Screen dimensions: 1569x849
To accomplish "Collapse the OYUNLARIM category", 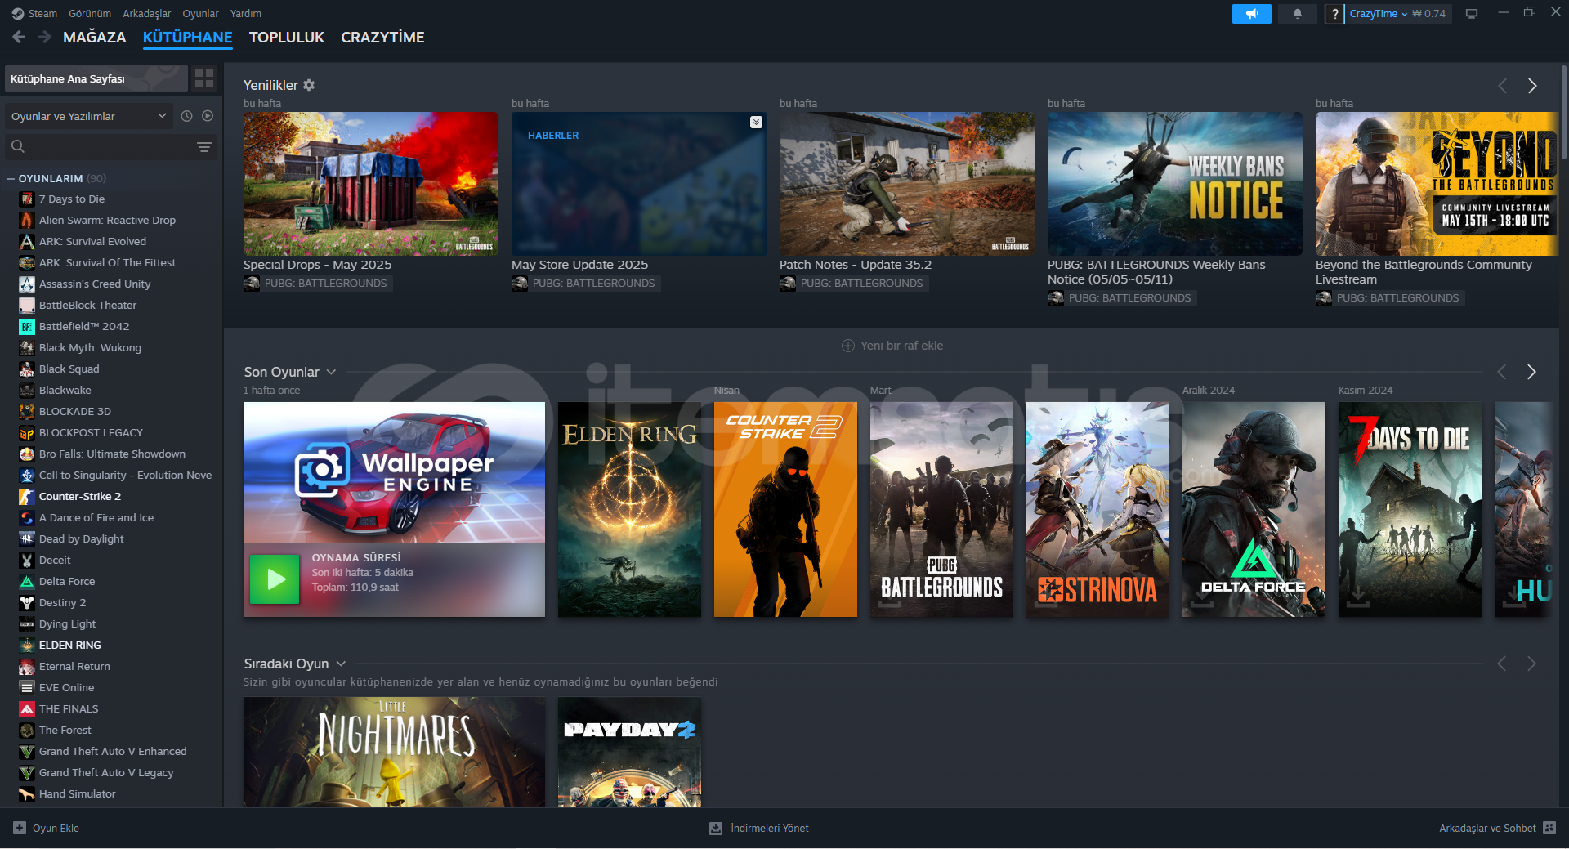I will pos(11,178).
